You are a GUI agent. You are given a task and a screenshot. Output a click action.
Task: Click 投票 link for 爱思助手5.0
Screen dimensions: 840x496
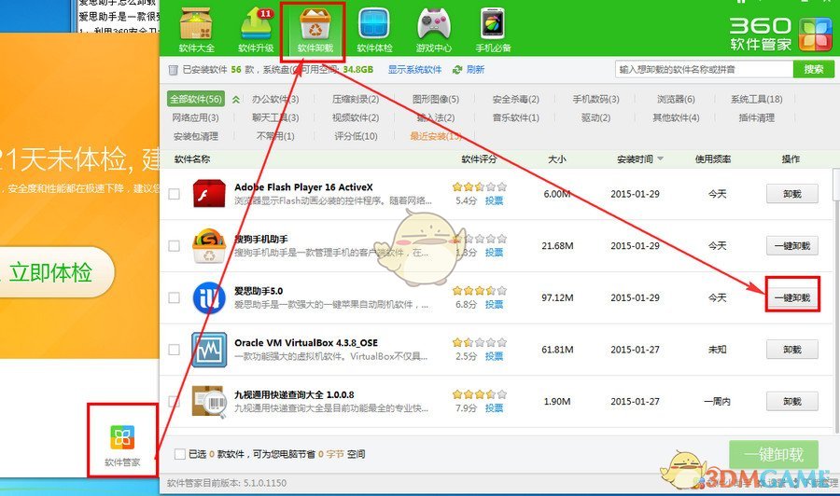[x=494, y=305]
